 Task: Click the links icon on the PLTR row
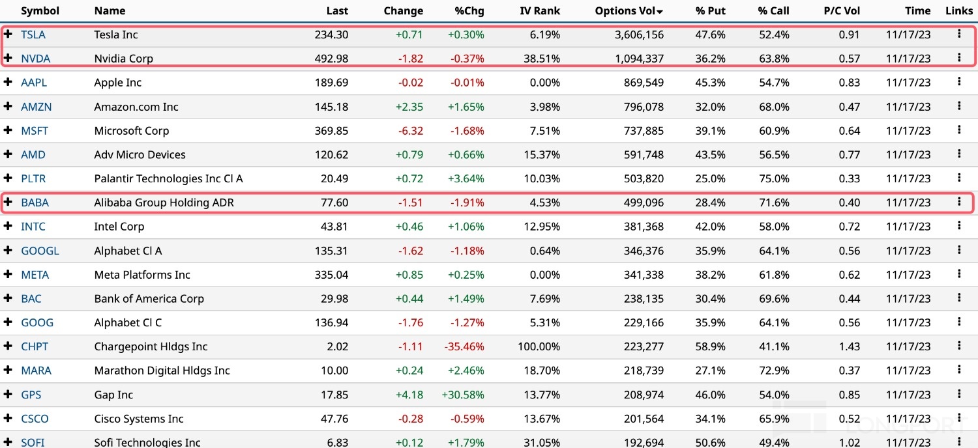pyautogui.click(x=959, y=178)
